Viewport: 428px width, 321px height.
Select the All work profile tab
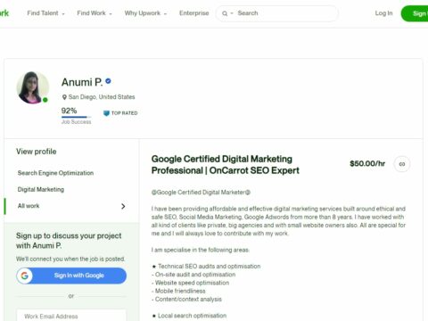tap(71, 206)
